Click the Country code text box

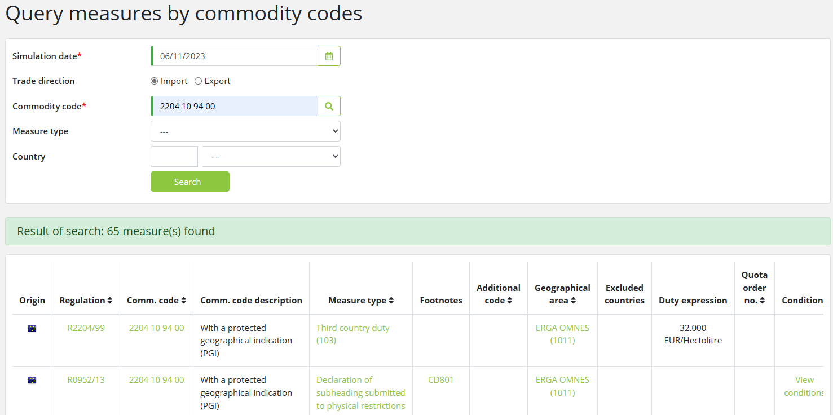point(174,157)
